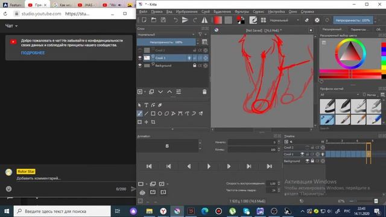The width and height of the screenshot is (386, 217).
Task: Adjust the brush opacity slider in the toolbar
Action: (x=353, y=20)
